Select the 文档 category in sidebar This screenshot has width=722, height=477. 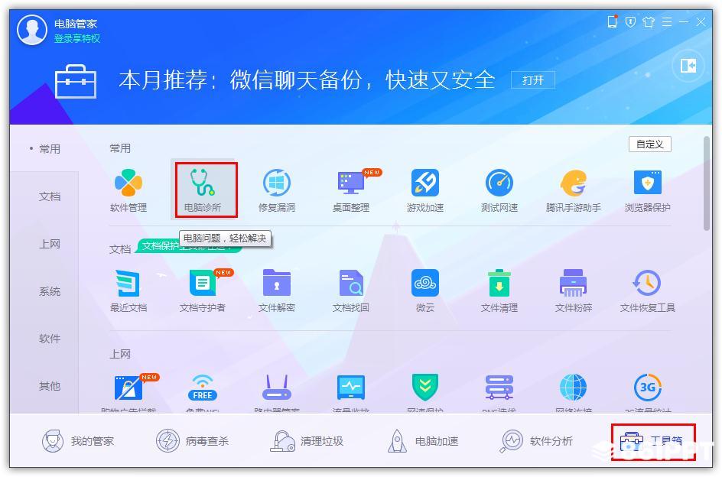(49, 196)
